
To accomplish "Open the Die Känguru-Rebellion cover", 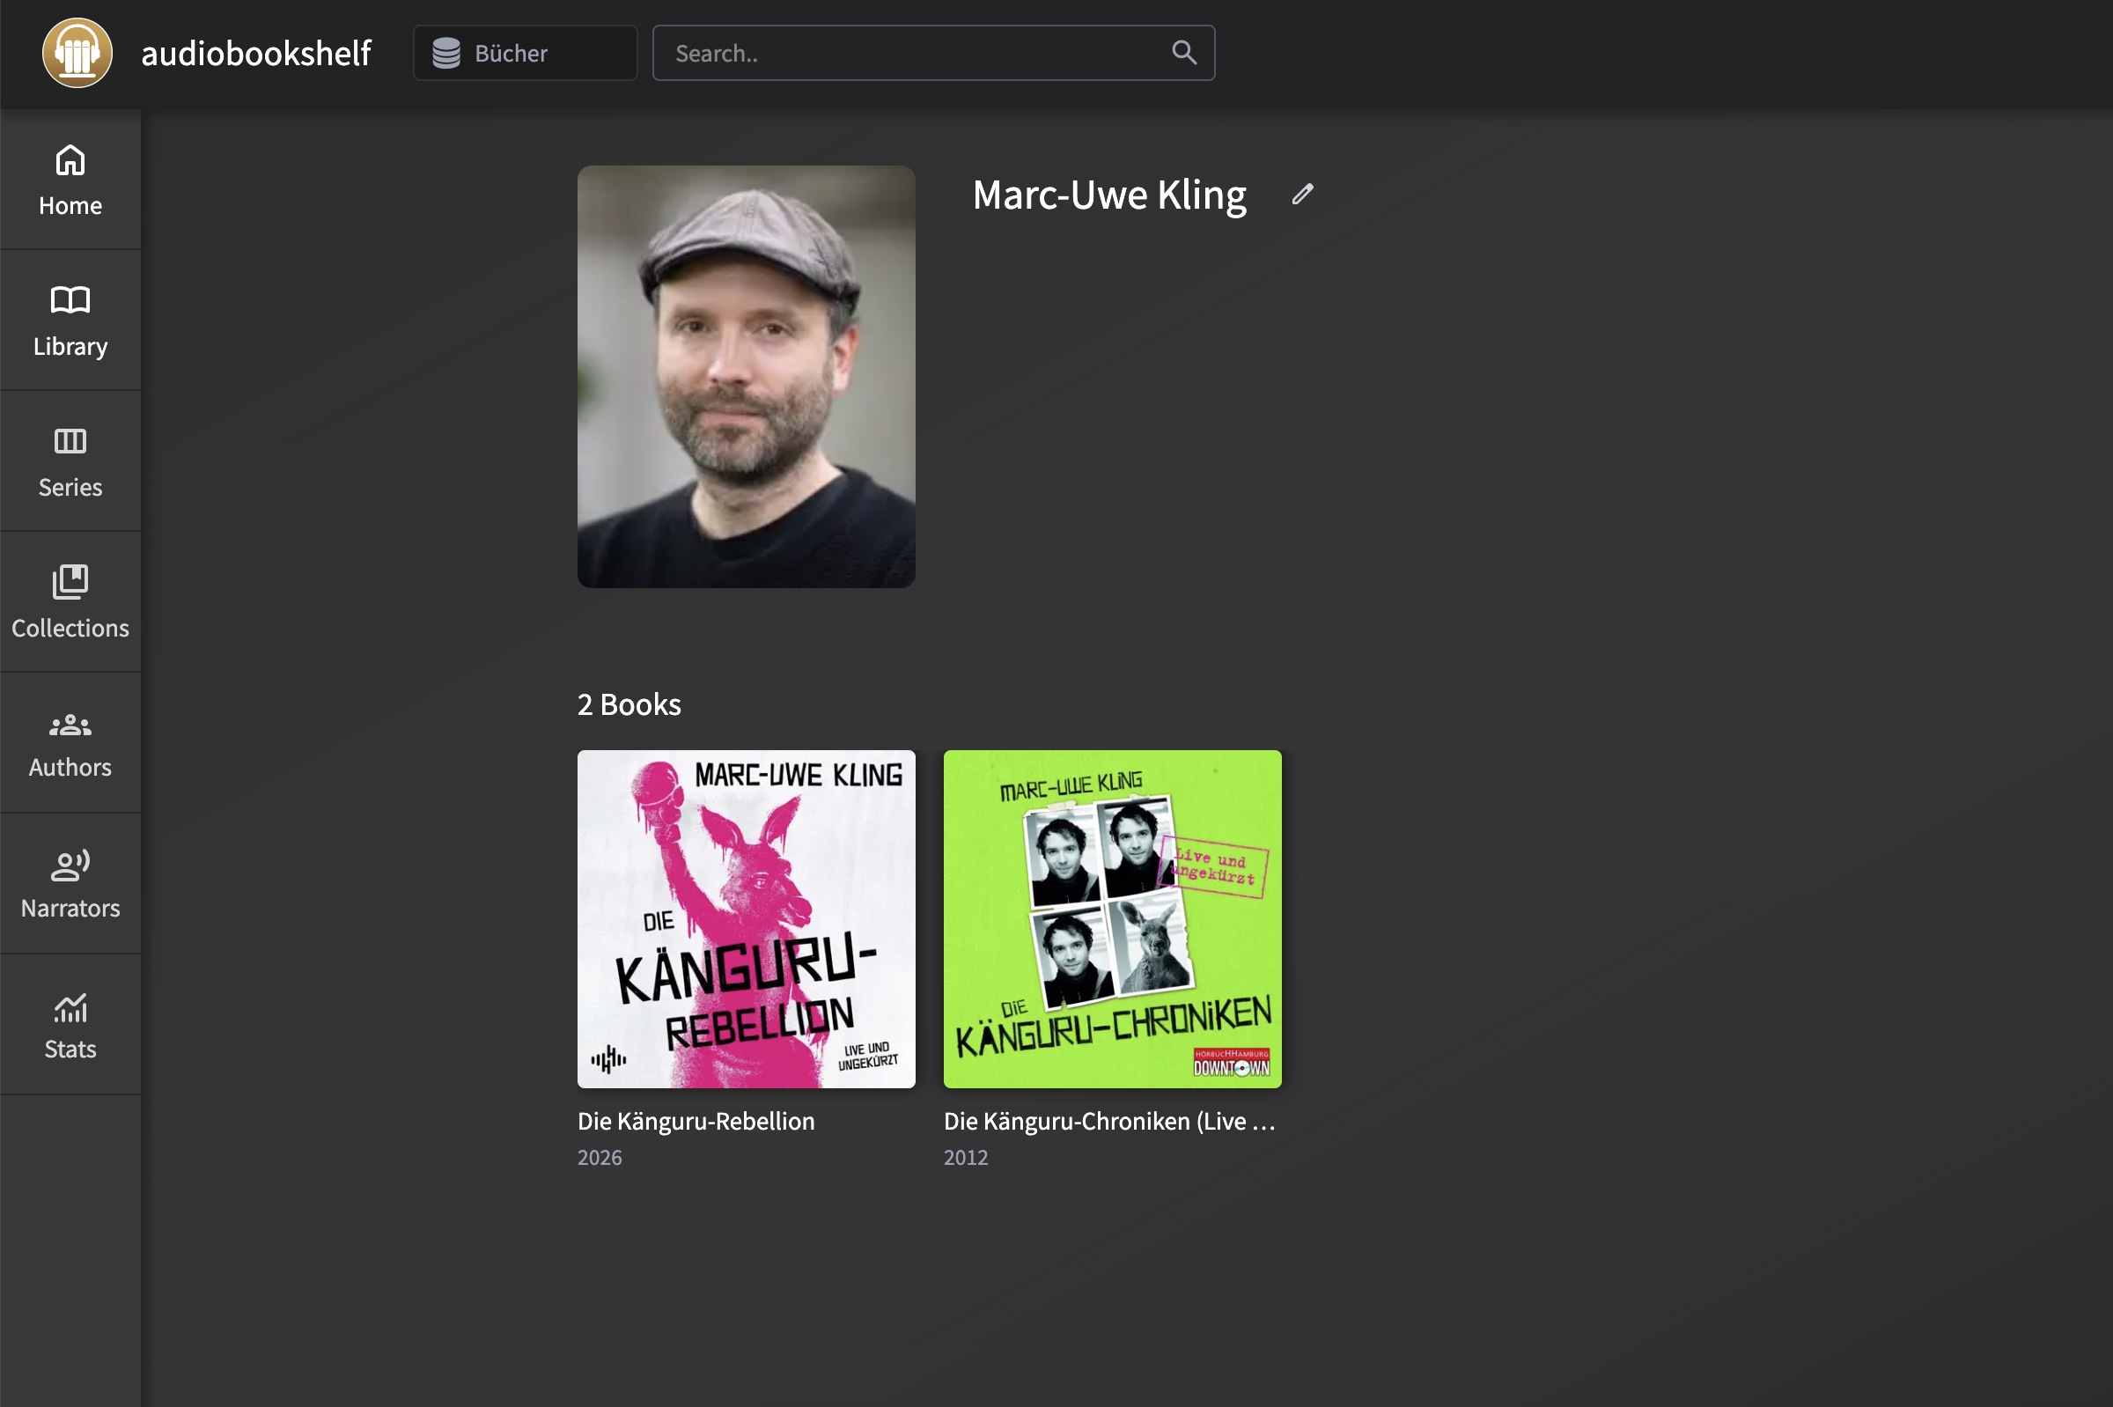I will (x=746, y=919).
